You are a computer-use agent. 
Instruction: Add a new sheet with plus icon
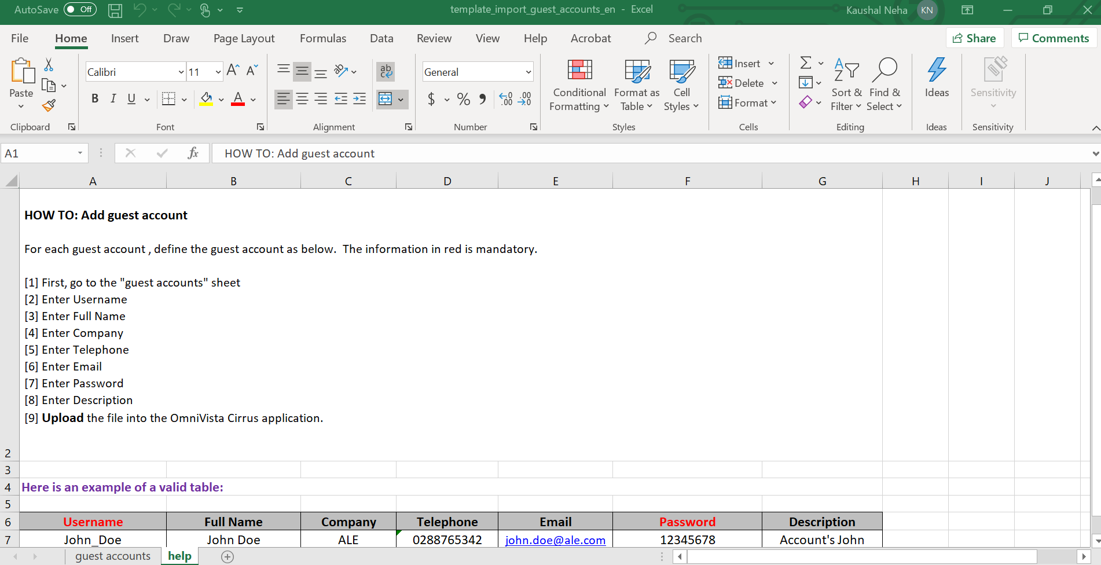(227, 557)
